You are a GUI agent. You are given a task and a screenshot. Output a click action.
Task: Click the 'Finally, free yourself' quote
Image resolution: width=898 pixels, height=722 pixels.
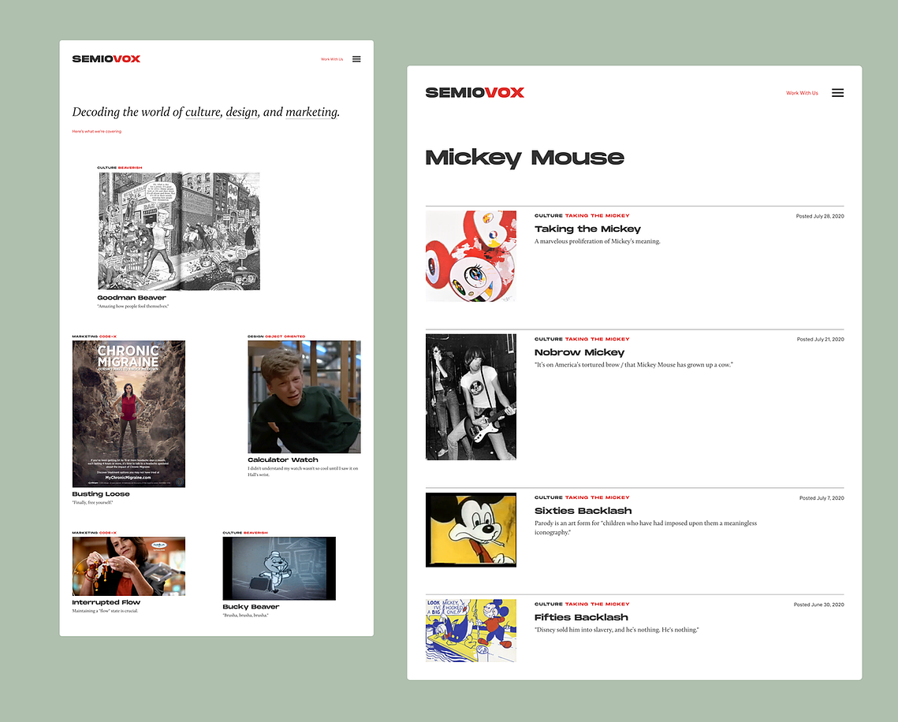click(x=92, y=503)
